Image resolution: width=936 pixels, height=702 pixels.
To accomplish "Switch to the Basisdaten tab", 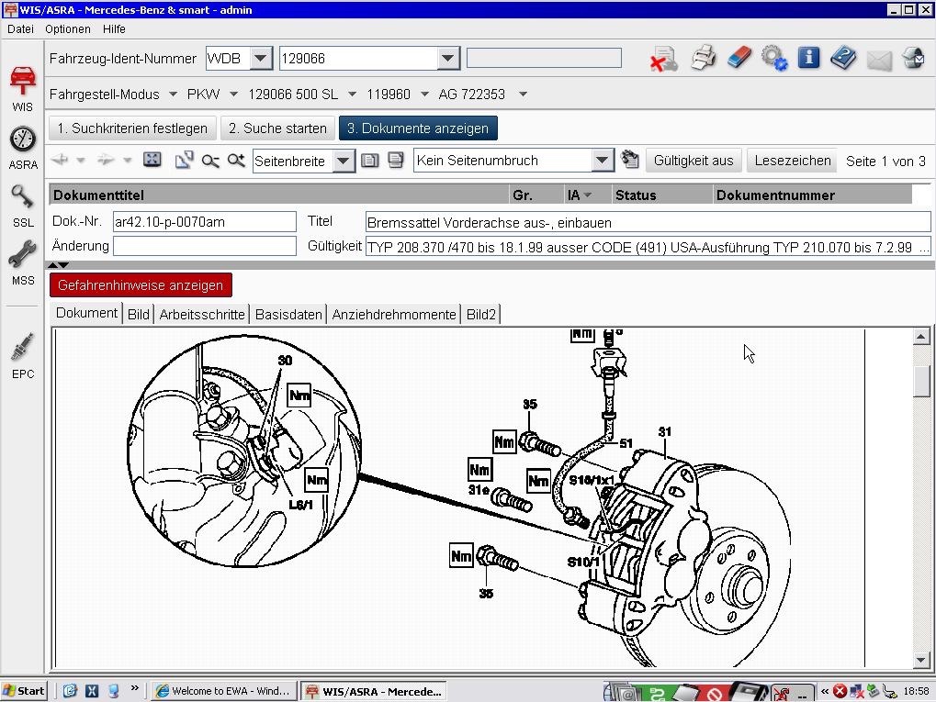I will coord(288,315).
